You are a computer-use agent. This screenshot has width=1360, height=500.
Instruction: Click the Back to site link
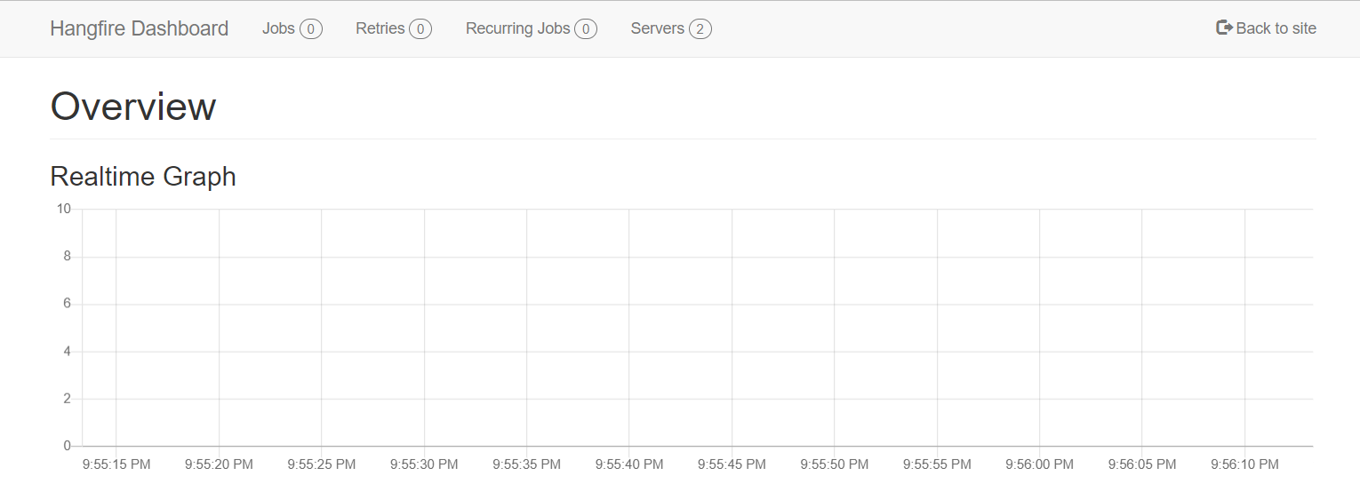tap(1266, 28)
